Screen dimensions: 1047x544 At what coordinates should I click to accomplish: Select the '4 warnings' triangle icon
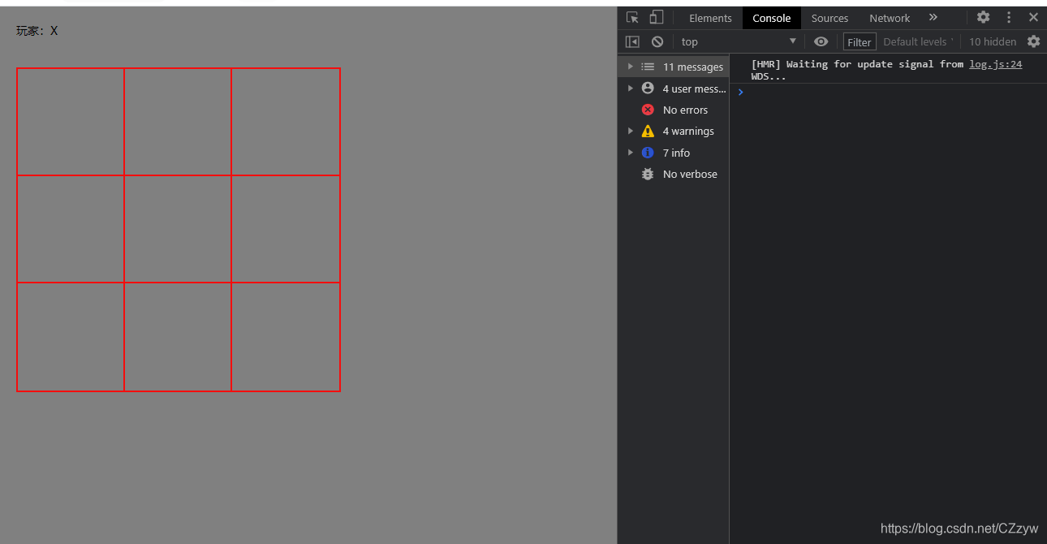pos(648,131)
